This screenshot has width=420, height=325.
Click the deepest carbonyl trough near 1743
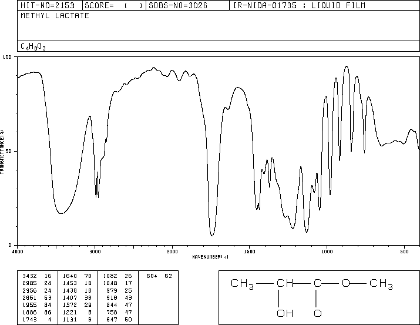point(212,236)
